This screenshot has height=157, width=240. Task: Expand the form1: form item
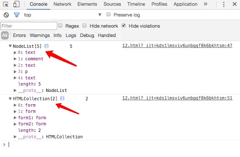(x=15, y=118)
